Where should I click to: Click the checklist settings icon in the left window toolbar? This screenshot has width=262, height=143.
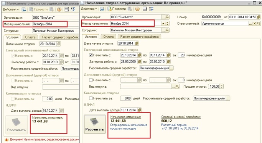73,9
